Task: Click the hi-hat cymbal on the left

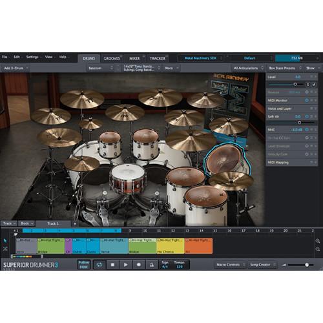Action: [x=82, y=163]
